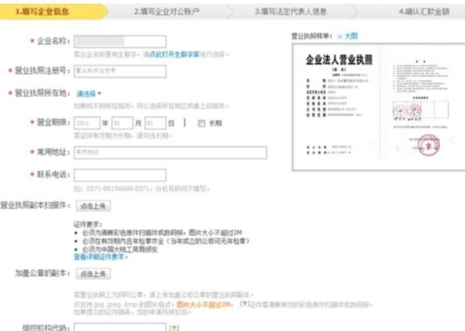Open the month selector before 月
Screen dimensions: 465x331
(122, 122)
